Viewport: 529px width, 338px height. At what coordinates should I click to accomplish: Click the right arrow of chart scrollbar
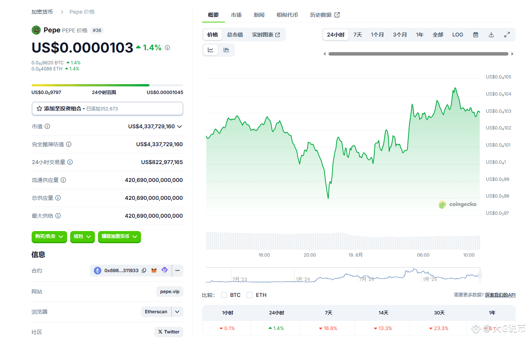coord(512,54)
